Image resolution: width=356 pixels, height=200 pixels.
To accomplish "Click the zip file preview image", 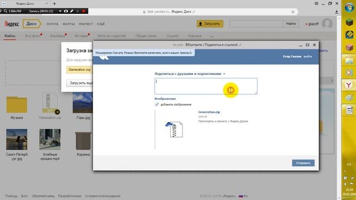I will pyautogui.click(x=174, y=129).
